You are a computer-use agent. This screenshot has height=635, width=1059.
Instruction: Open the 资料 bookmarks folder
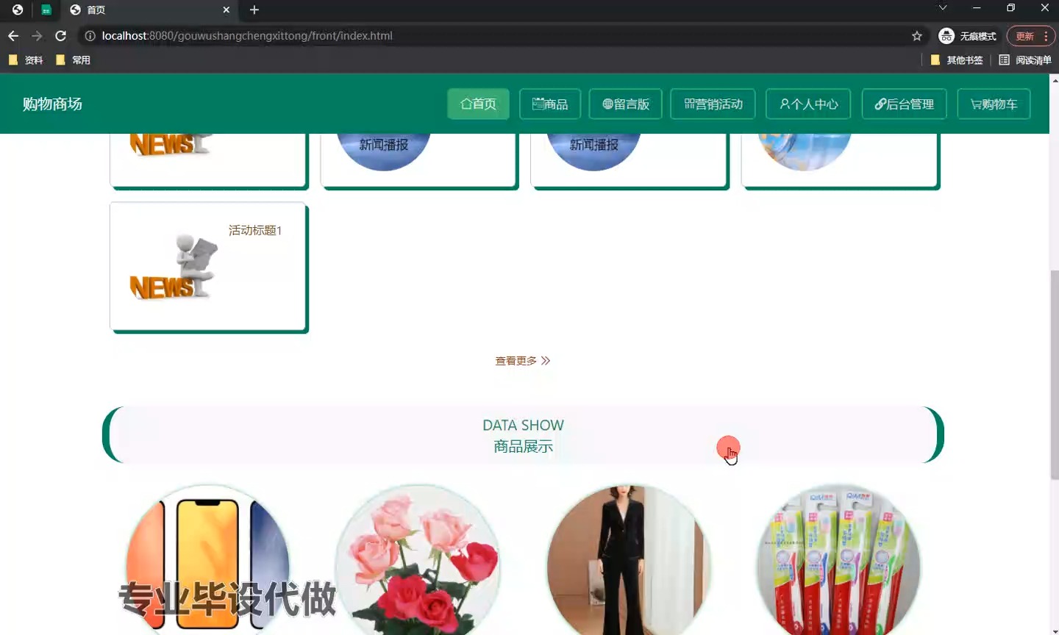tap(26, 60)
